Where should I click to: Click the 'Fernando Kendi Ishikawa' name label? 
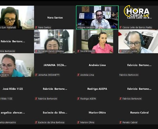click(51, 51)
